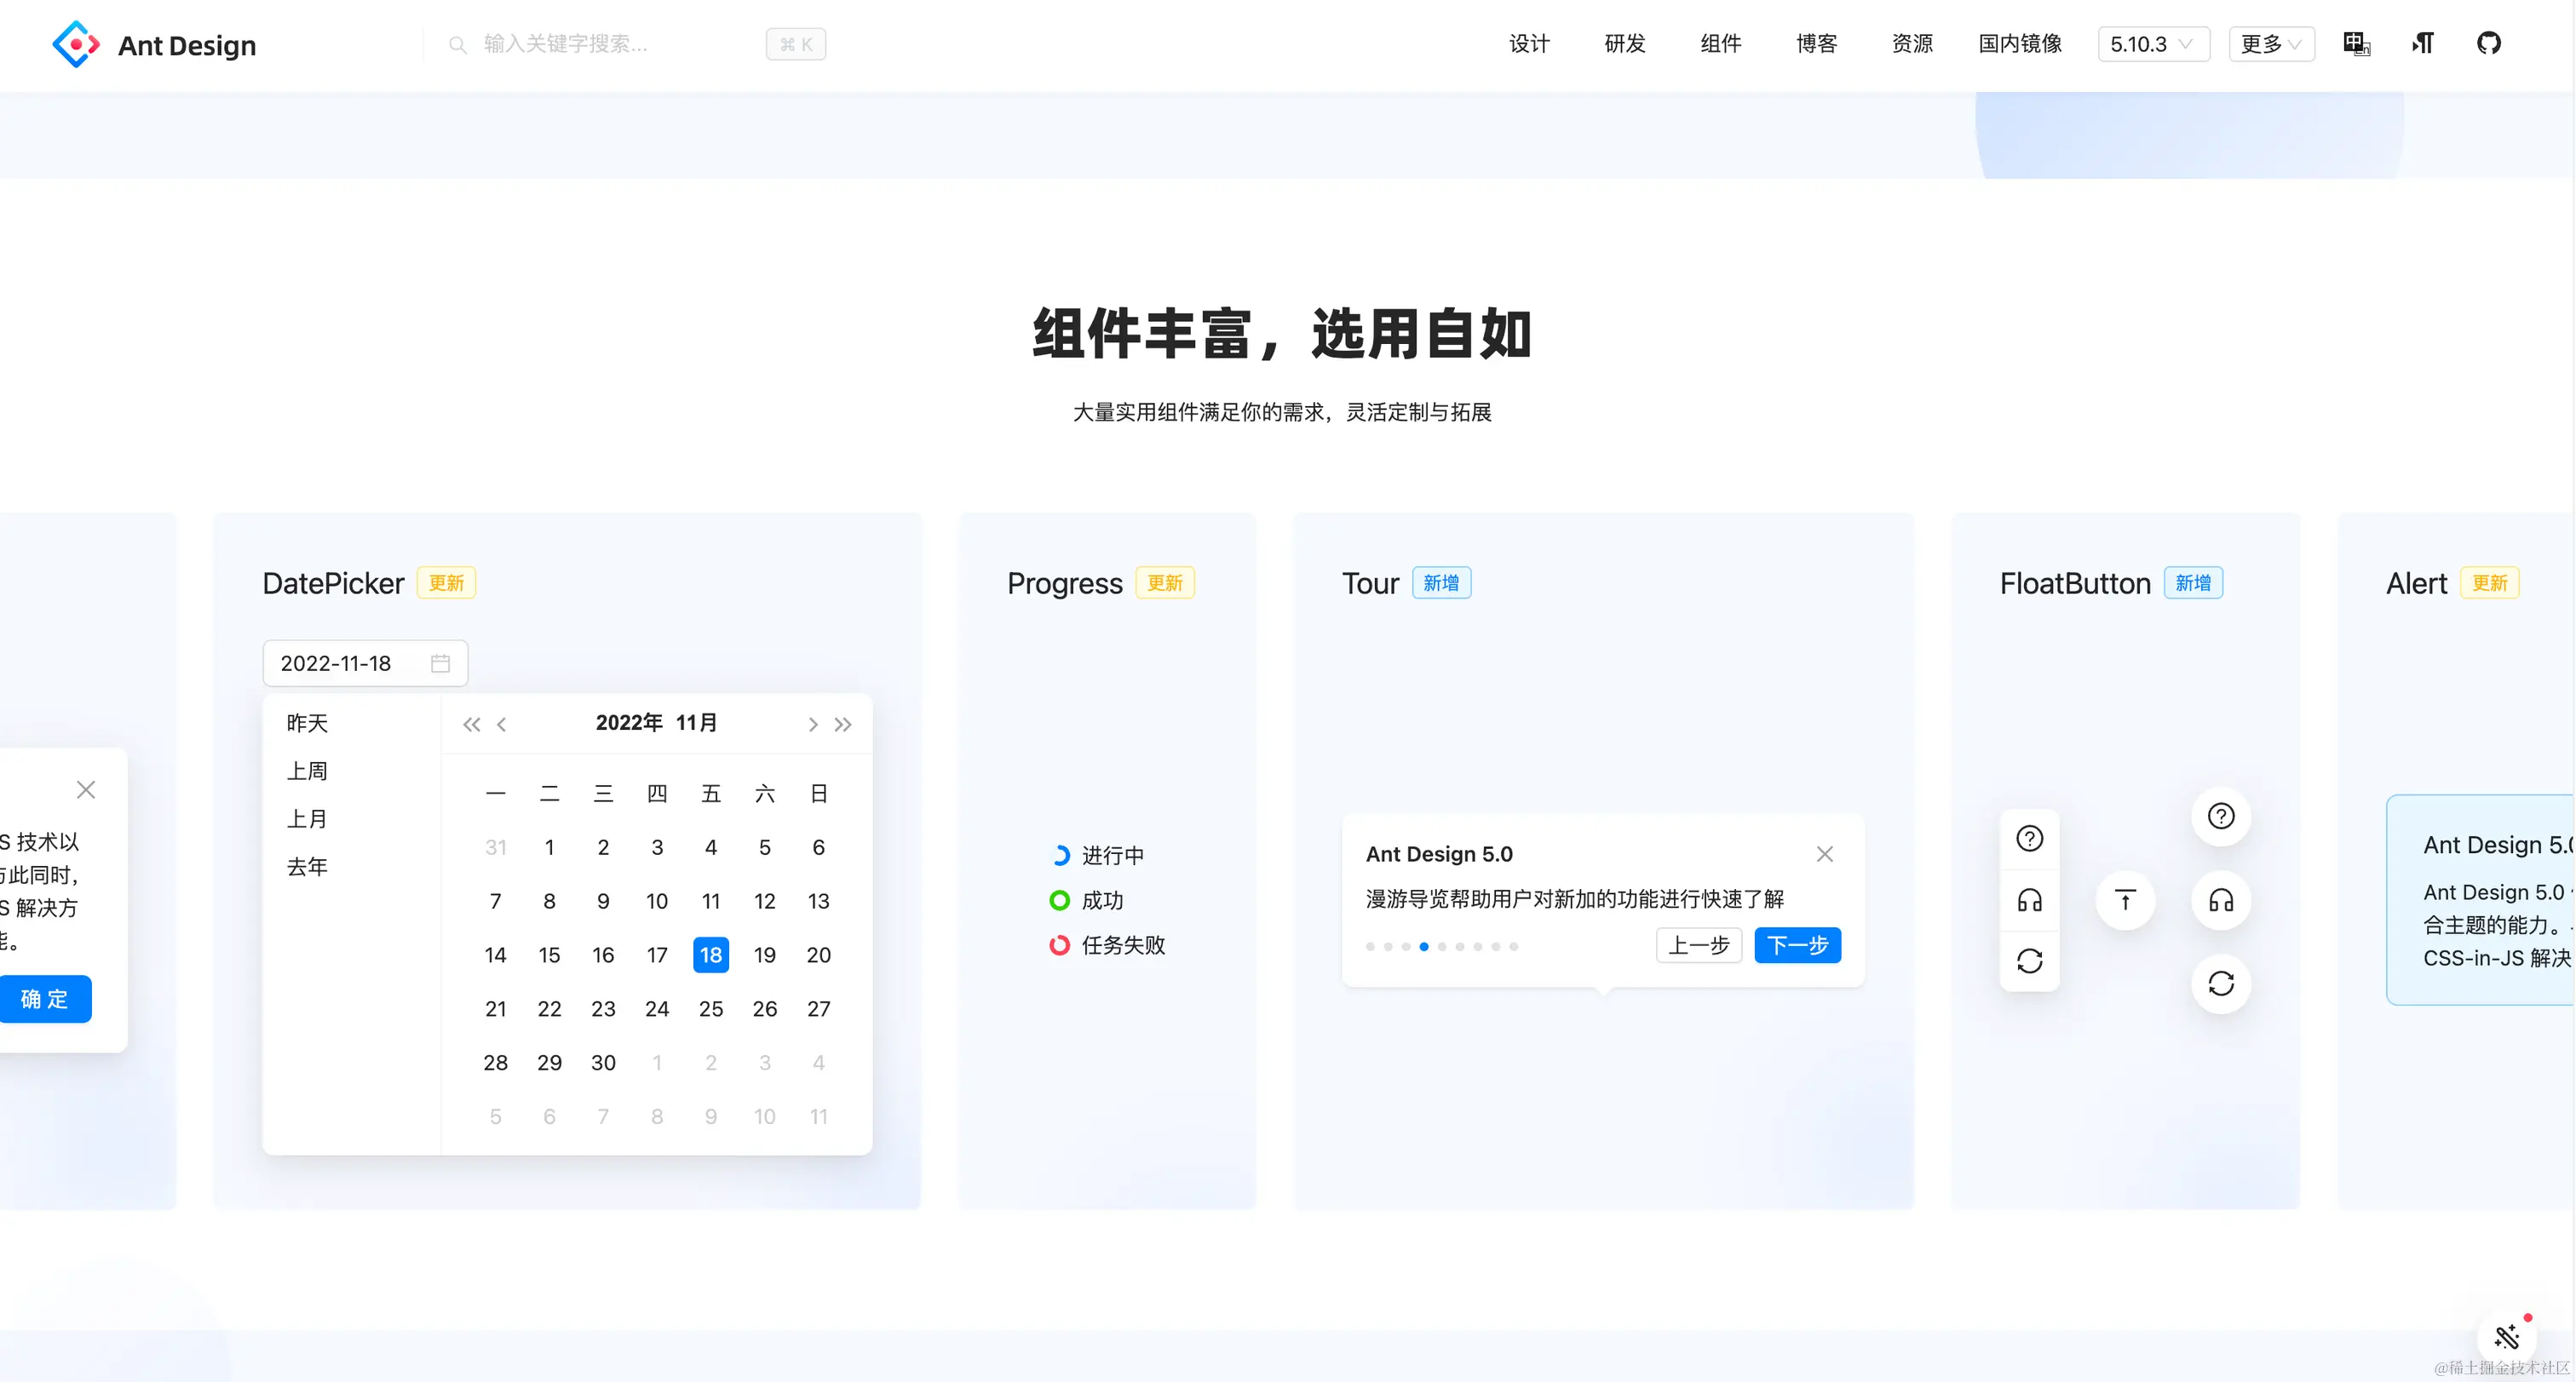The width and height of the screenshot is (2576, 1382).
Task: Click the 更新 tag beside Progress
Action: (1165, 583)
